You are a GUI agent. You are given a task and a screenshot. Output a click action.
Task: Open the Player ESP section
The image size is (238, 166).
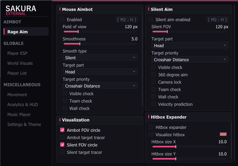coord(17,53)
